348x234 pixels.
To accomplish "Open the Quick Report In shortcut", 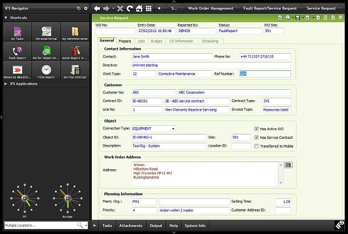I will click(x=75, y=51).
